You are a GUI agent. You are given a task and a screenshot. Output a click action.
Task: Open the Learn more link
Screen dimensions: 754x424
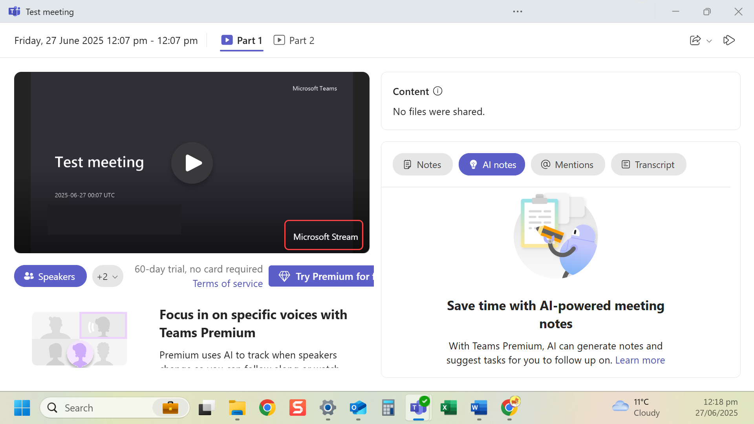pyautogui.click(x=640, y=360)
